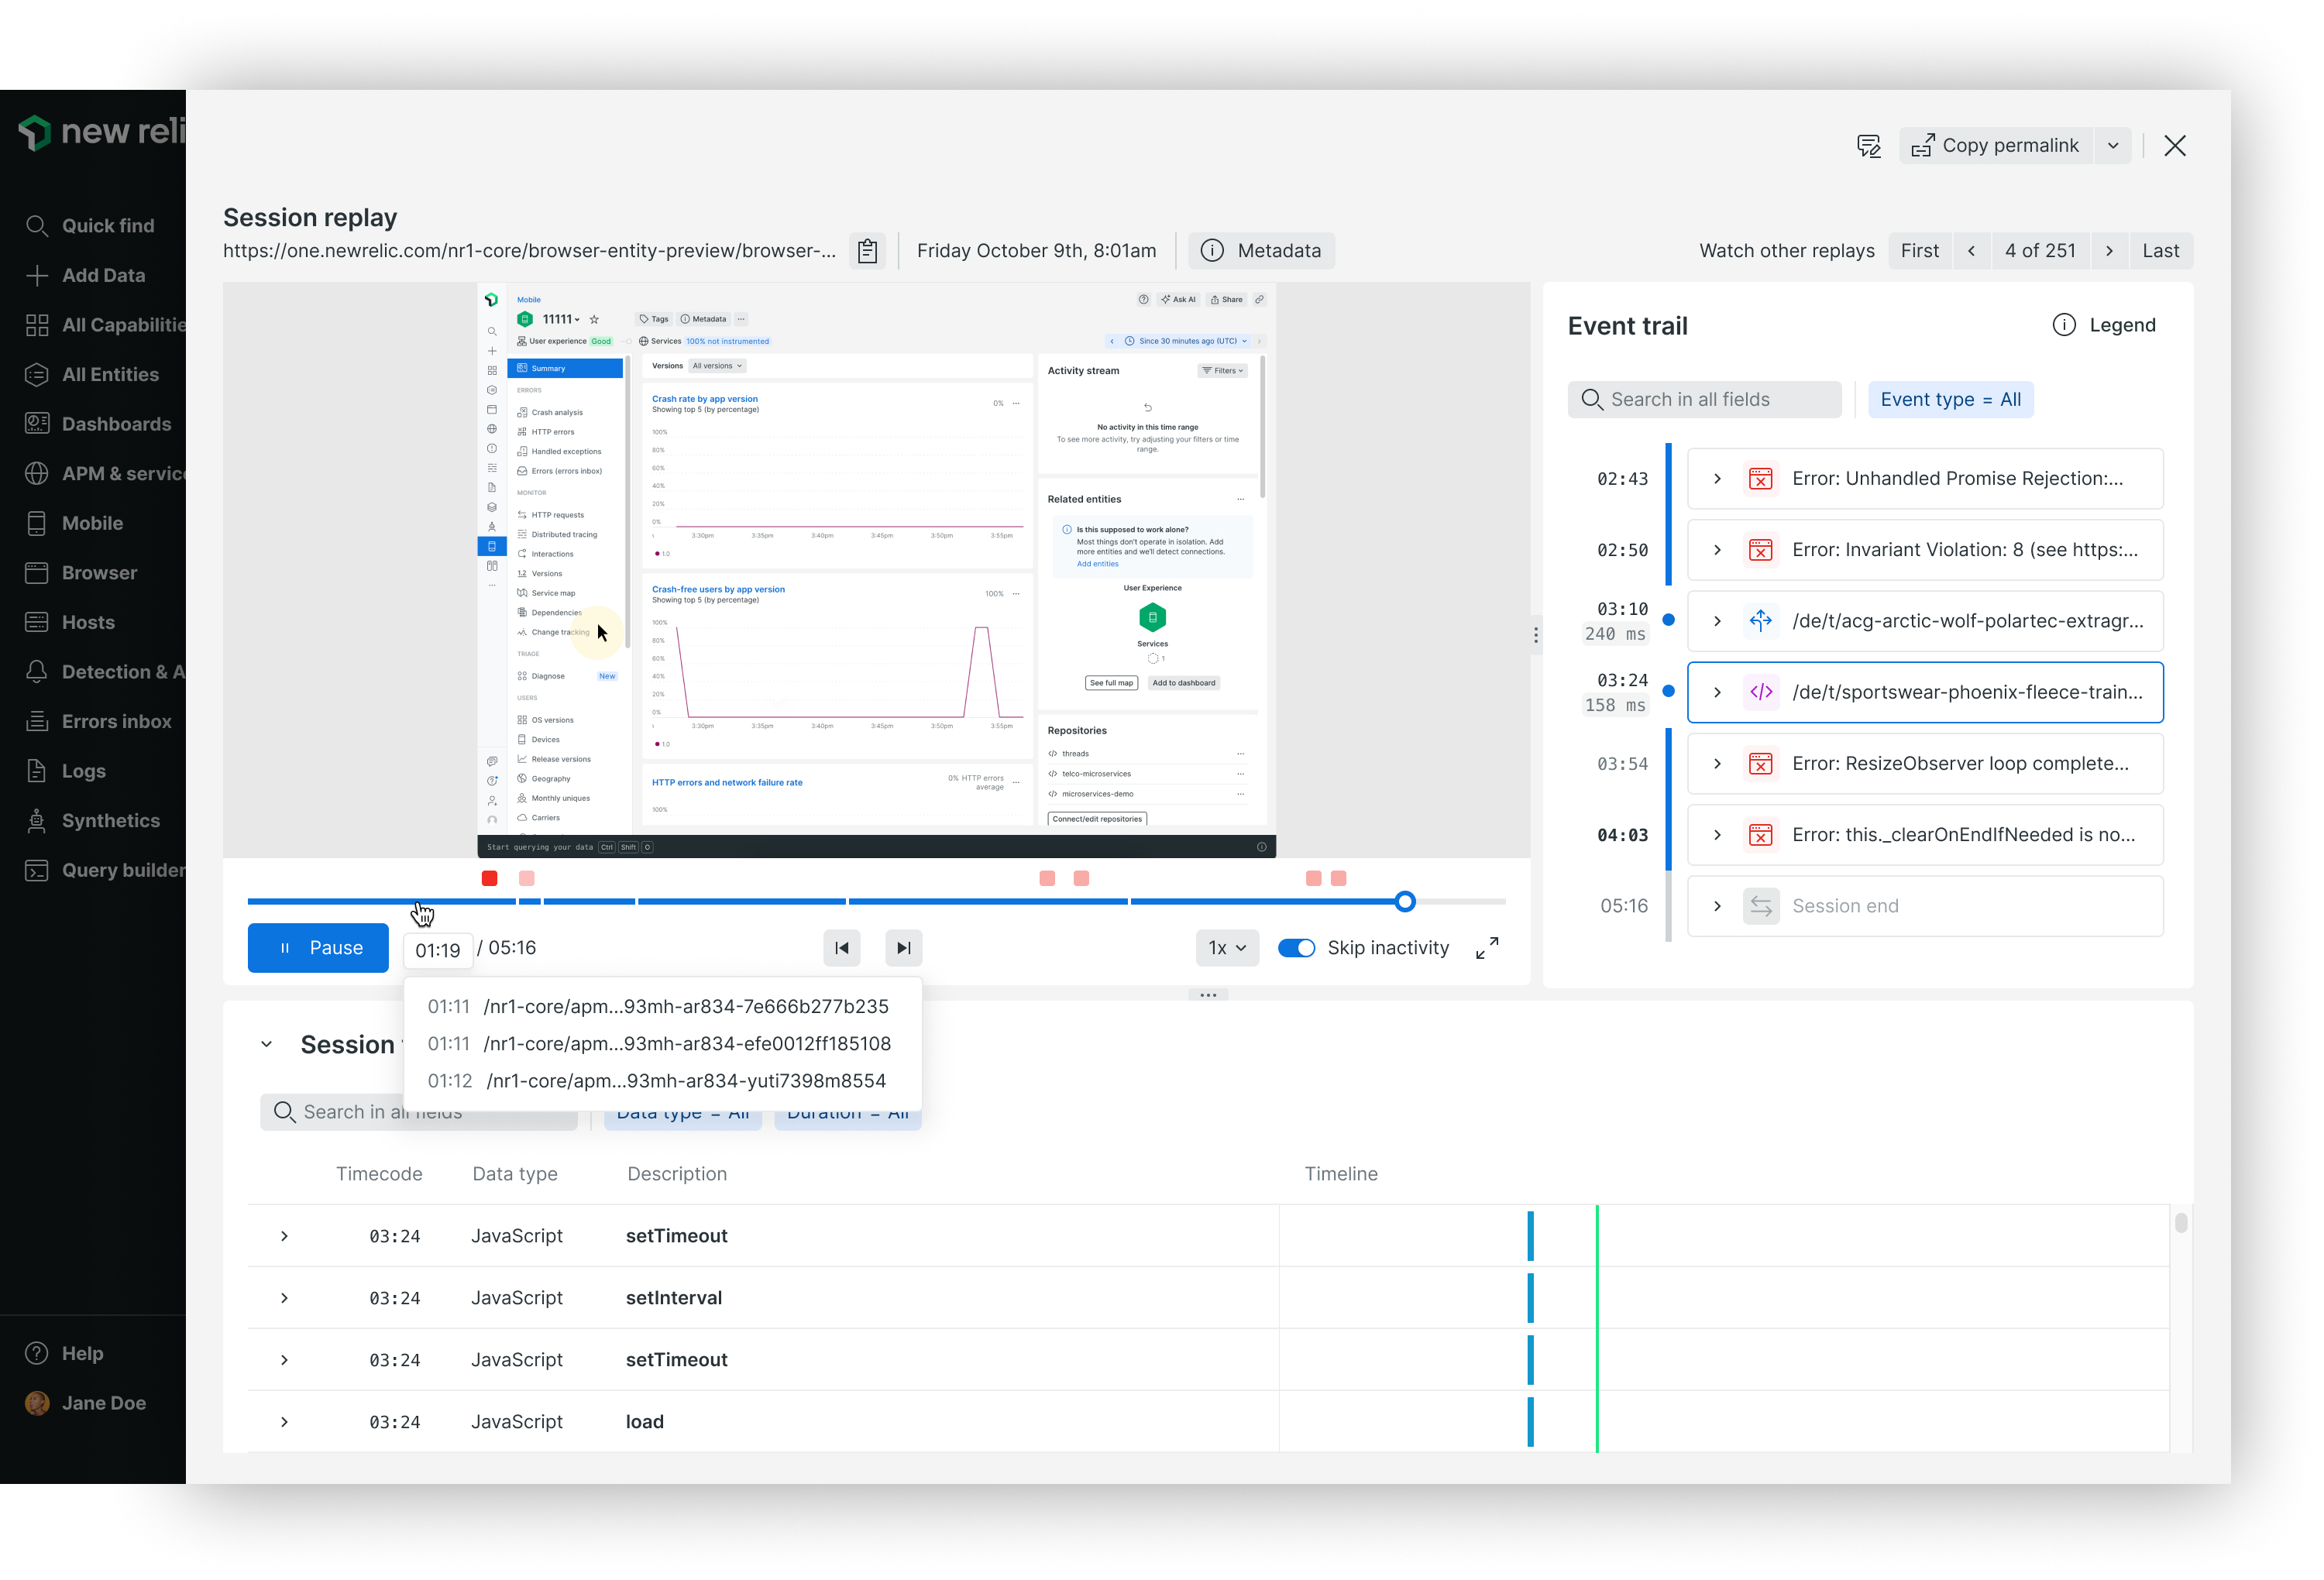
Task: Copy the replay URL with clipboard icon
Action: pos(867,251)
